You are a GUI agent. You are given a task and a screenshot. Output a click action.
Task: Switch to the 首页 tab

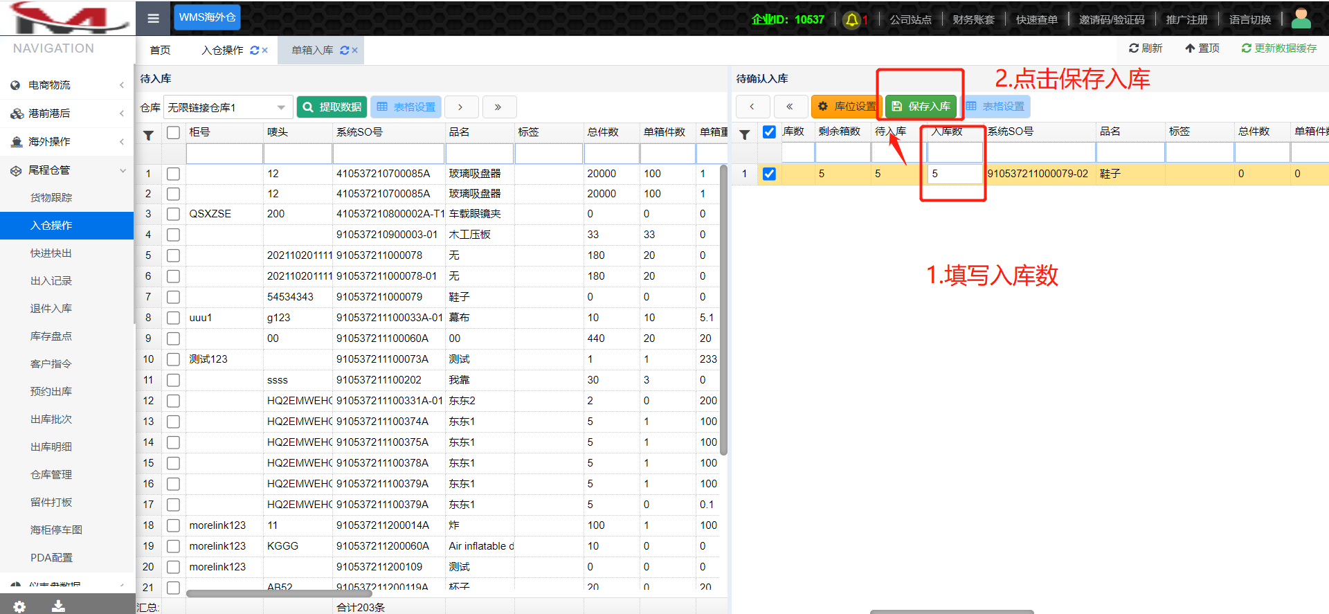click(160, 51)
